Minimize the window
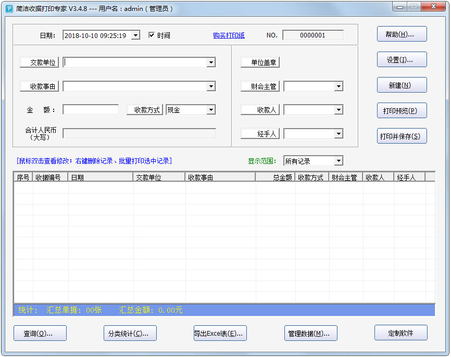This screenshot has width=451, height=357. click(400, 7)
